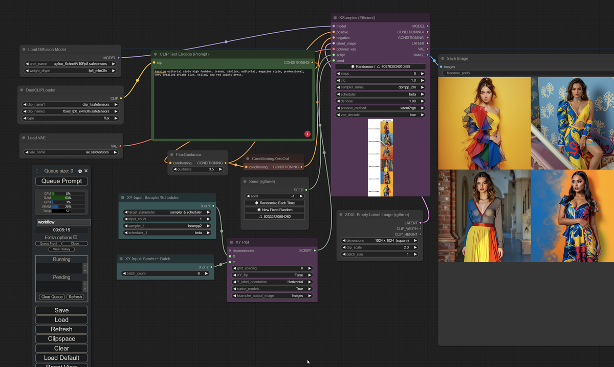Collapse CLIP Text Encode (Prompt) node dot

click(156, 54)
